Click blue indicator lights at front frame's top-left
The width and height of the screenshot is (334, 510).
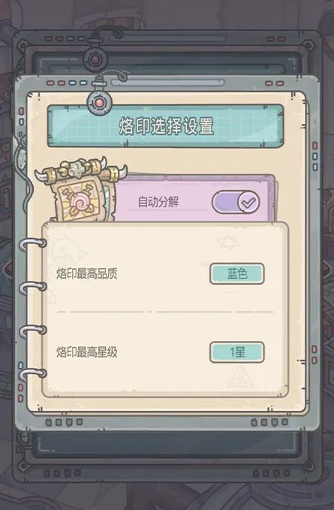tap(78, 83)
